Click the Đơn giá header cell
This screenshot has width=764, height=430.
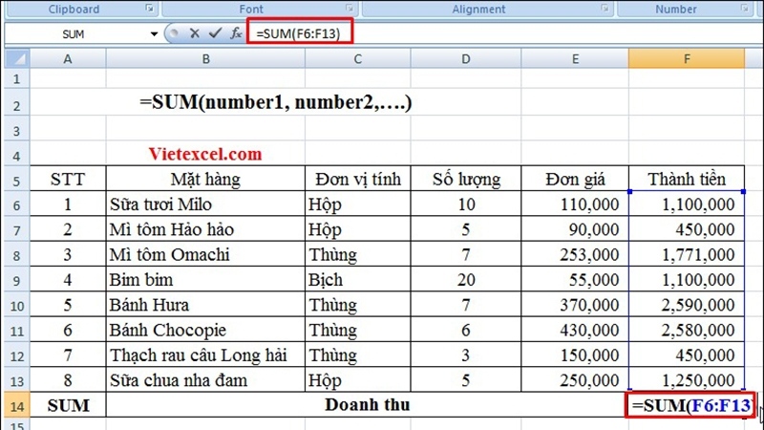(575, 179)
